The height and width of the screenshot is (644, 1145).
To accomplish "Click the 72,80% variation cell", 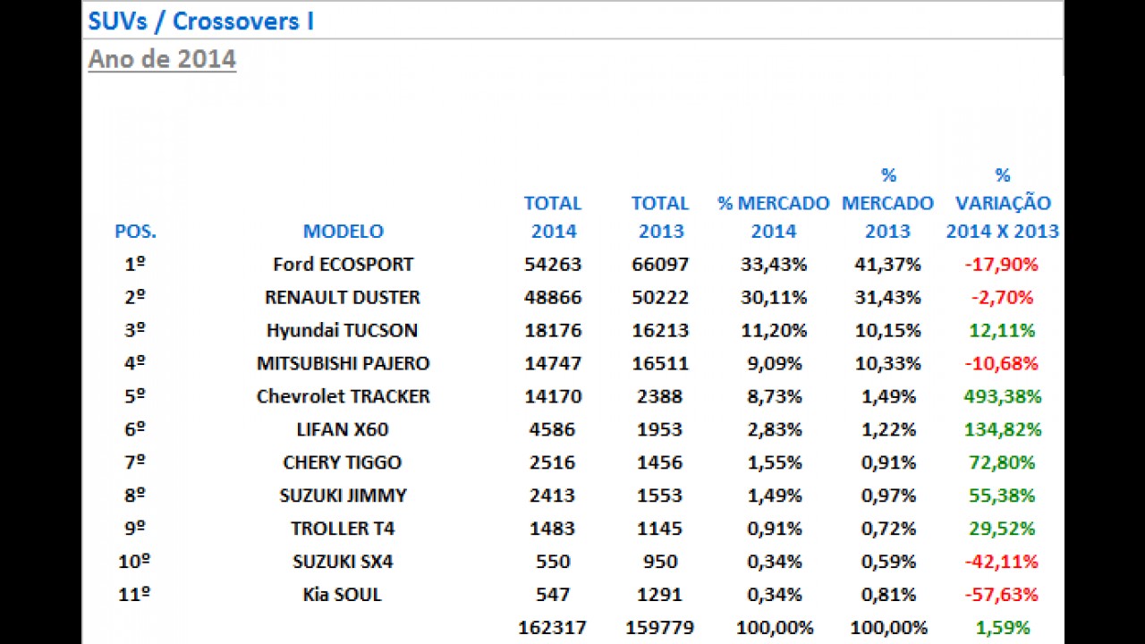I will click(1002, 462).
